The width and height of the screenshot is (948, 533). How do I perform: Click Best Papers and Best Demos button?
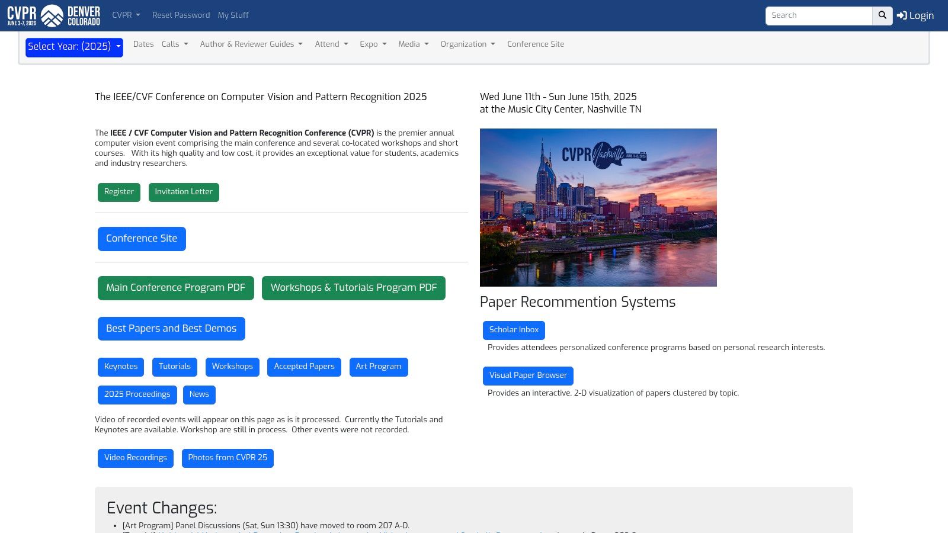[171, 329]
